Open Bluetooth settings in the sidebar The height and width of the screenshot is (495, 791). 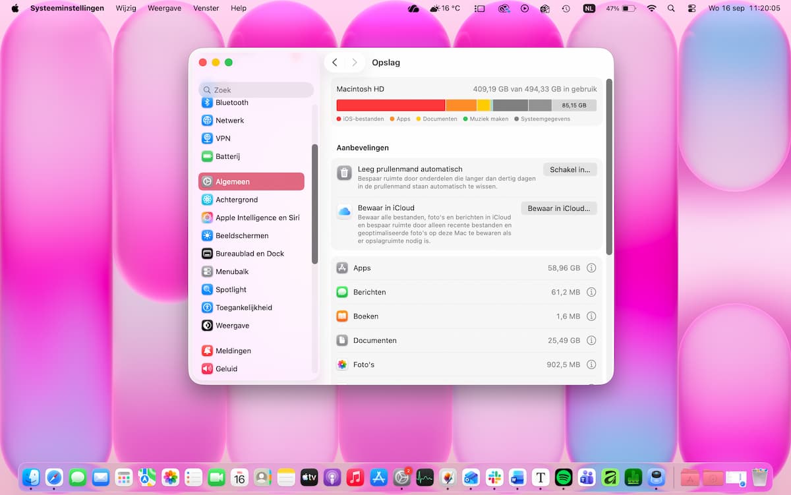pos(251,103)
